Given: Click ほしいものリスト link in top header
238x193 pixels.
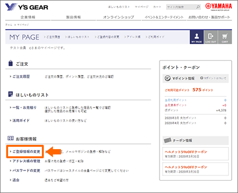Looking at the screenshot, I should pos(119,7).
